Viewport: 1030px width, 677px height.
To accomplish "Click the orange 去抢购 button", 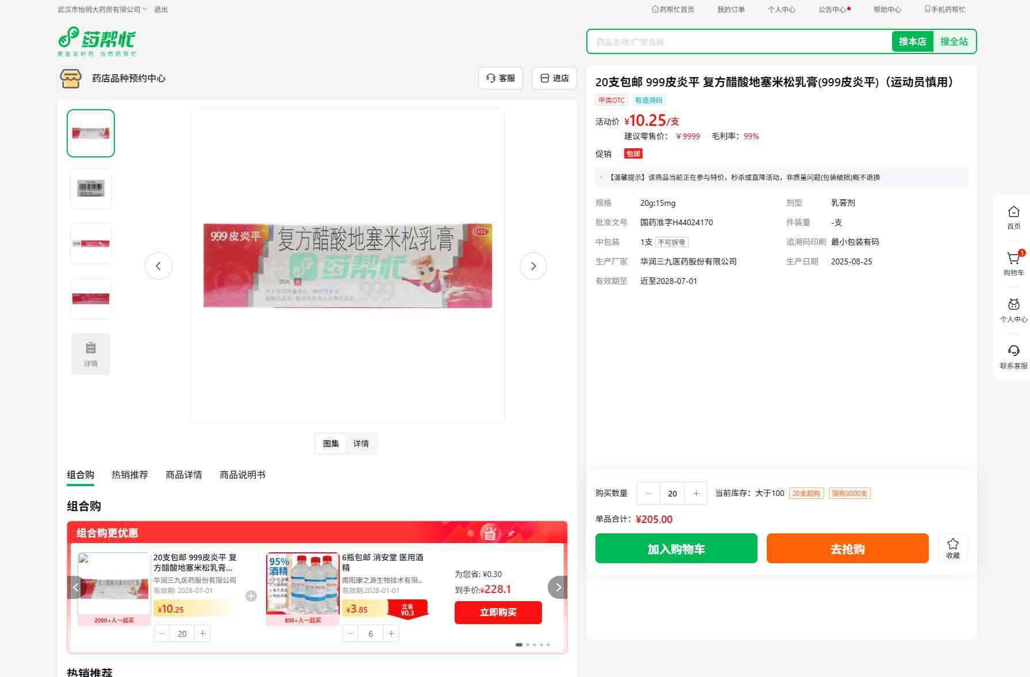I will (x=847, y=548).
